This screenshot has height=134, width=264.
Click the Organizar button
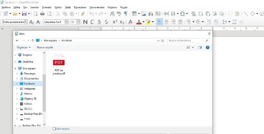[x=24, y=48]
